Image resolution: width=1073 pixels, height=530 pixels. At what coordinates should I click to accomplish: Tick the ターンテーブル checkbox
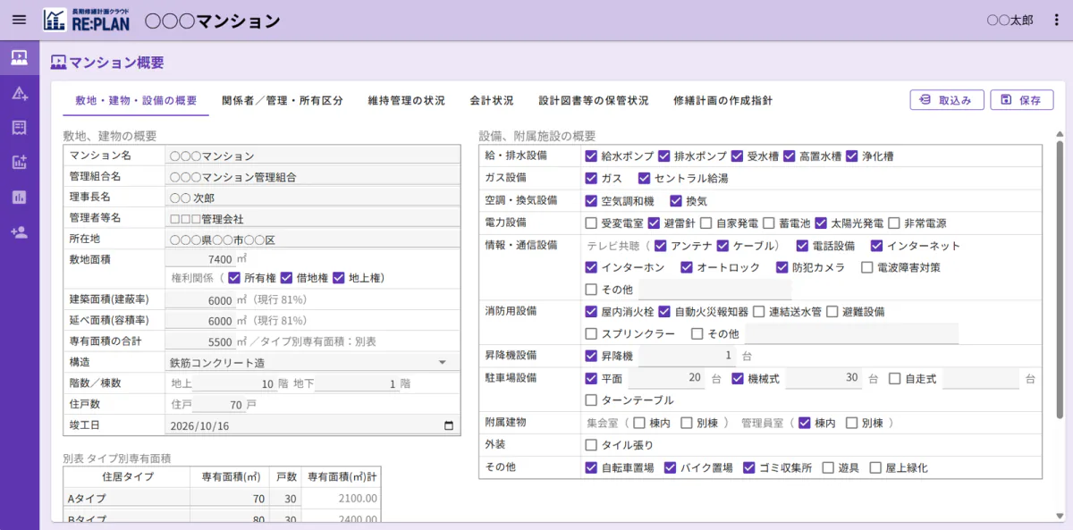click(591, 400)
